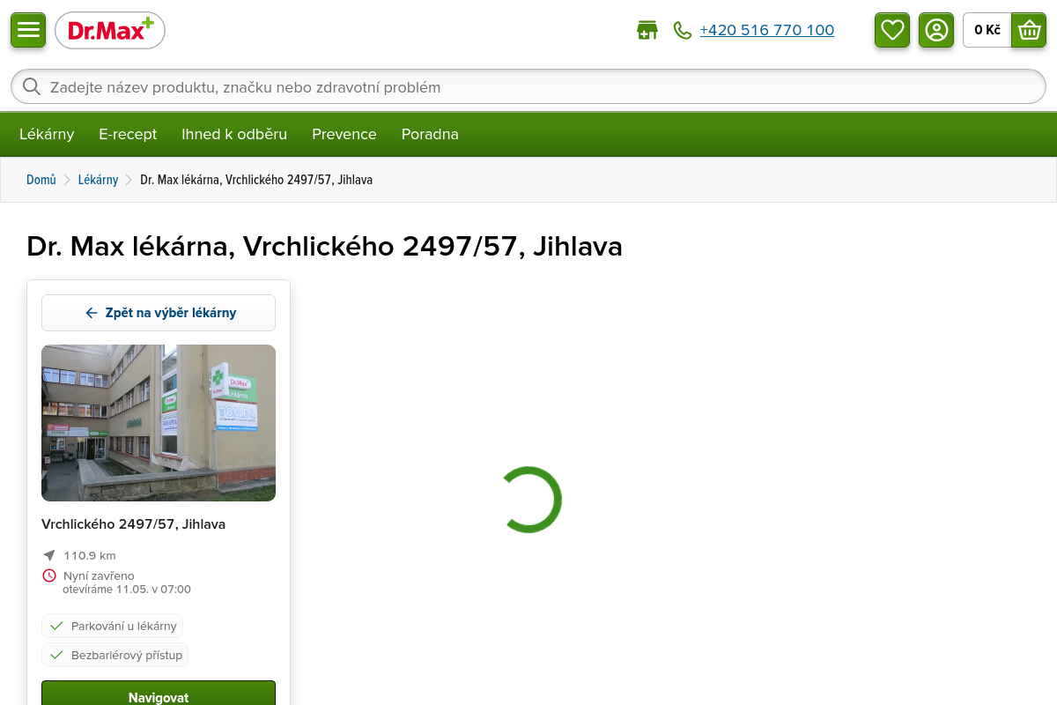Go to Lékárny breadcrumb link

98,180
